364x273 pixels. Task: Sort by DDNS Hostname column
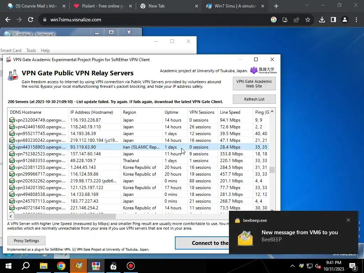38,112
